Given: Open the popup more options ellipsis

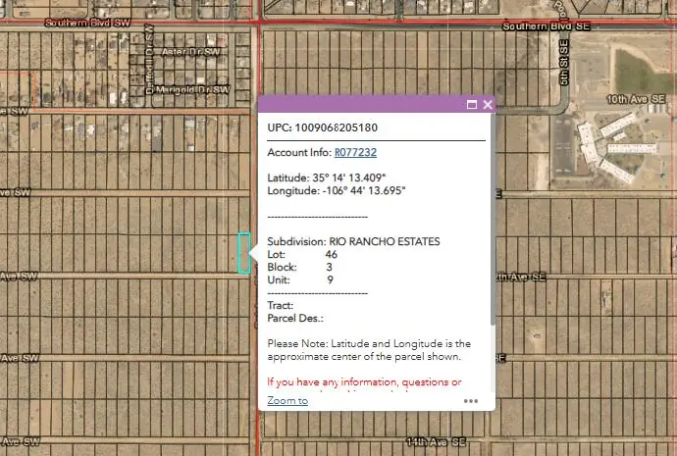Looking at the screenshot, I should click(471, 401).
